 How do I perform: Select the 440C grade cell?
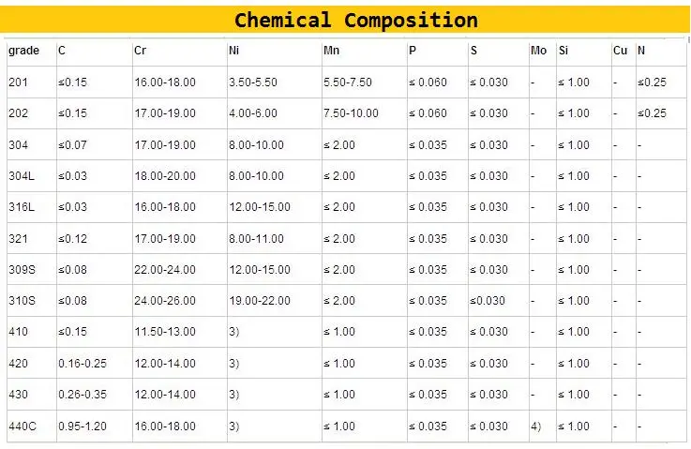pyautogui.click(x=22, y=427)
